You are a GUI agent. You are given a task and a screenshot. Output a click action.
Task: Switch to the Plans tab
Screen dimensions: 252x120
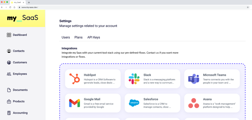pos(78,37)
